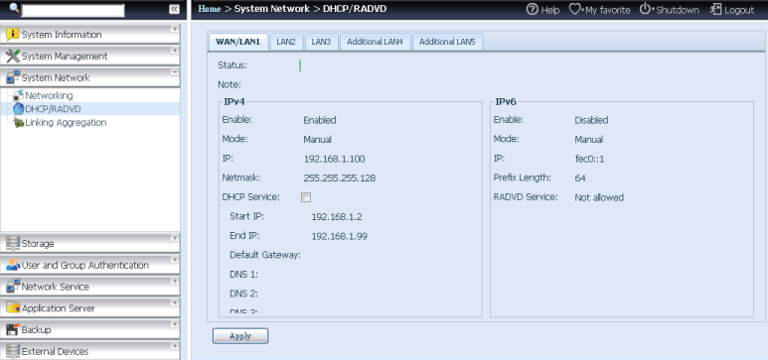Select Linking Aggregation in the tree
768x360 pixels.
tap(66, 122)
